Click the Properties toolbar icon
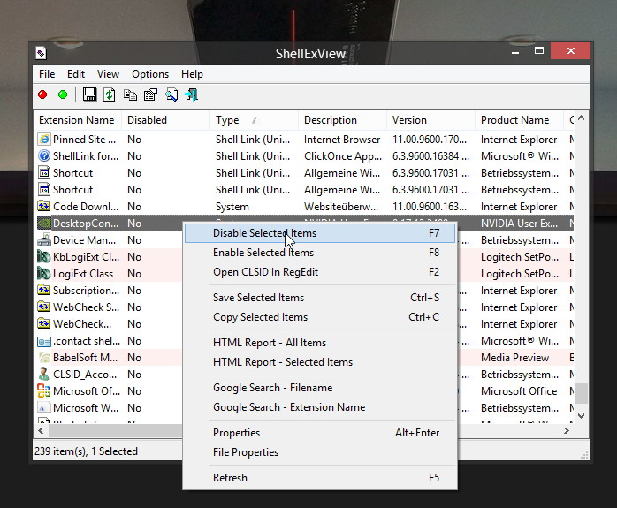The height and width of the screenshot is (508, 617). pyautogui.click(x=150, y=95)
